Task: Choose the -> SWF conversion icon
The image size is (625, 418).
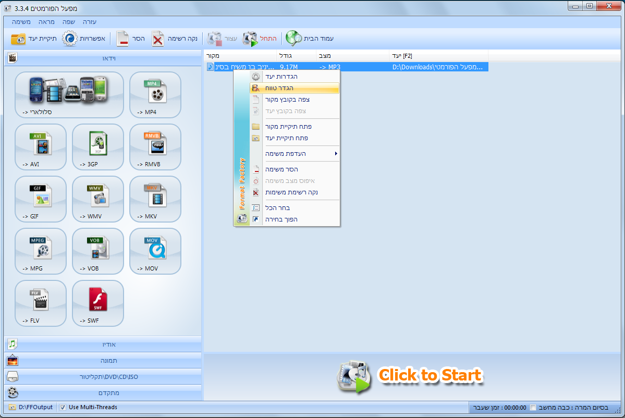Action: [x=98, y=304]
